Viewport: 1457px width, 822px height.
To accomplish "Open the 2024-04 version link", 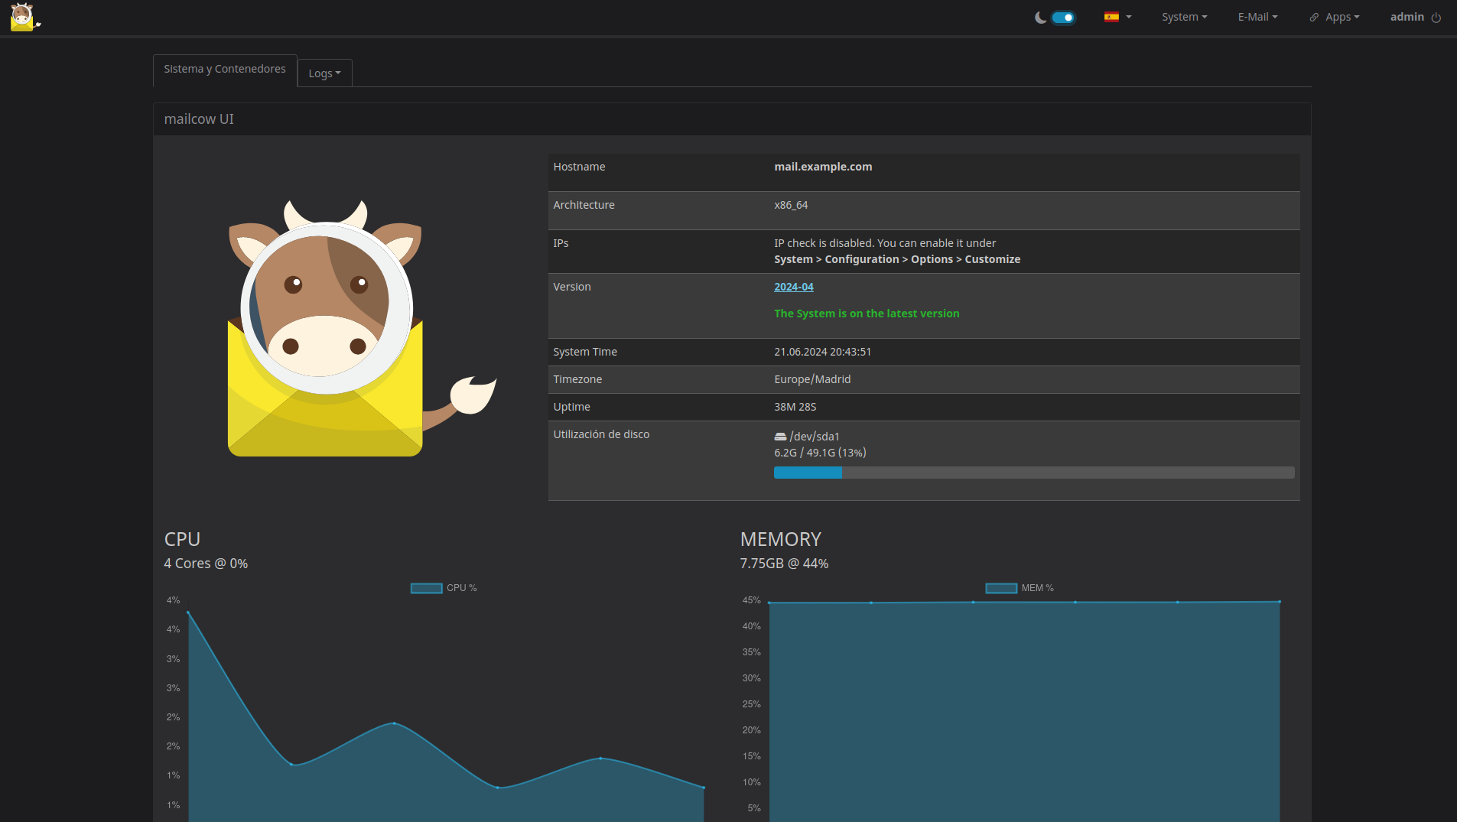I will [793, 287].
